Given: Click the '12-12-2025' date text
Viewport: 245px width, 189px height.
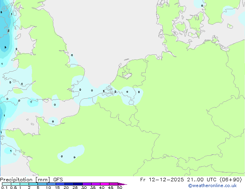Looking at the screenshot, I should pos(166,180).
